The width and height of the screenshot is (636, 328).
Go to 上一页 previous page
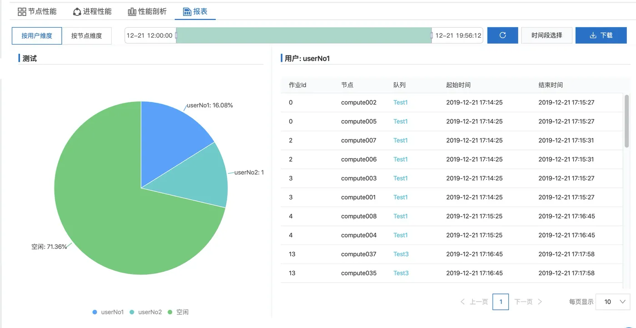point(474,302)
